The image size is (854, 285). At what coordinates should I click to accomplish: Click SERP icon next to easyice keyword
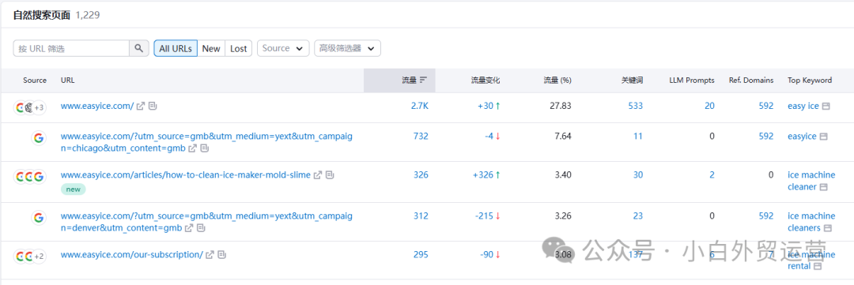pyautogui.click(x=824, y=137)
